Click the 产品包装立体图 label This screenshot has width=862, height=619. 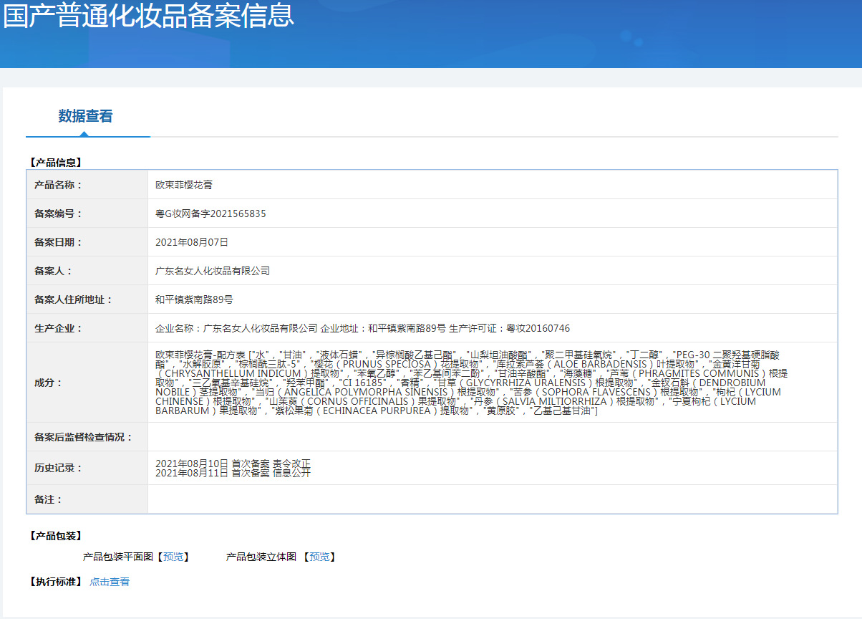point(261,557)
